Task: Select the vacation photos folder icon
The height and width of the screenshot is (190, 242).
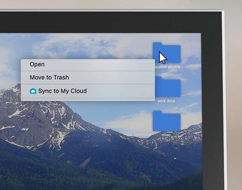Action: click(166, 53)
